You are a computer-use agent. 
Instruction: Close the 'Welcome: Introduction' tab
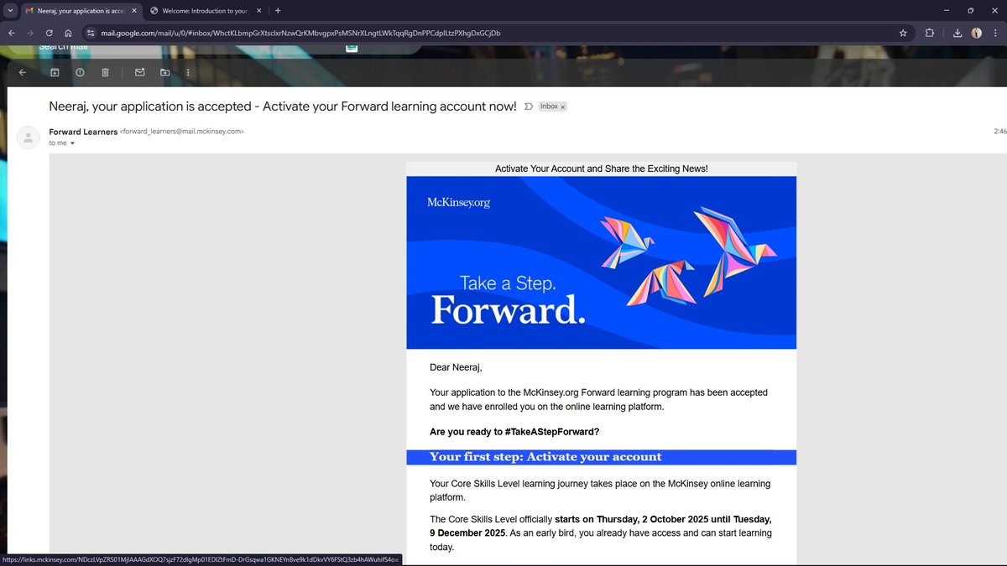260,10
